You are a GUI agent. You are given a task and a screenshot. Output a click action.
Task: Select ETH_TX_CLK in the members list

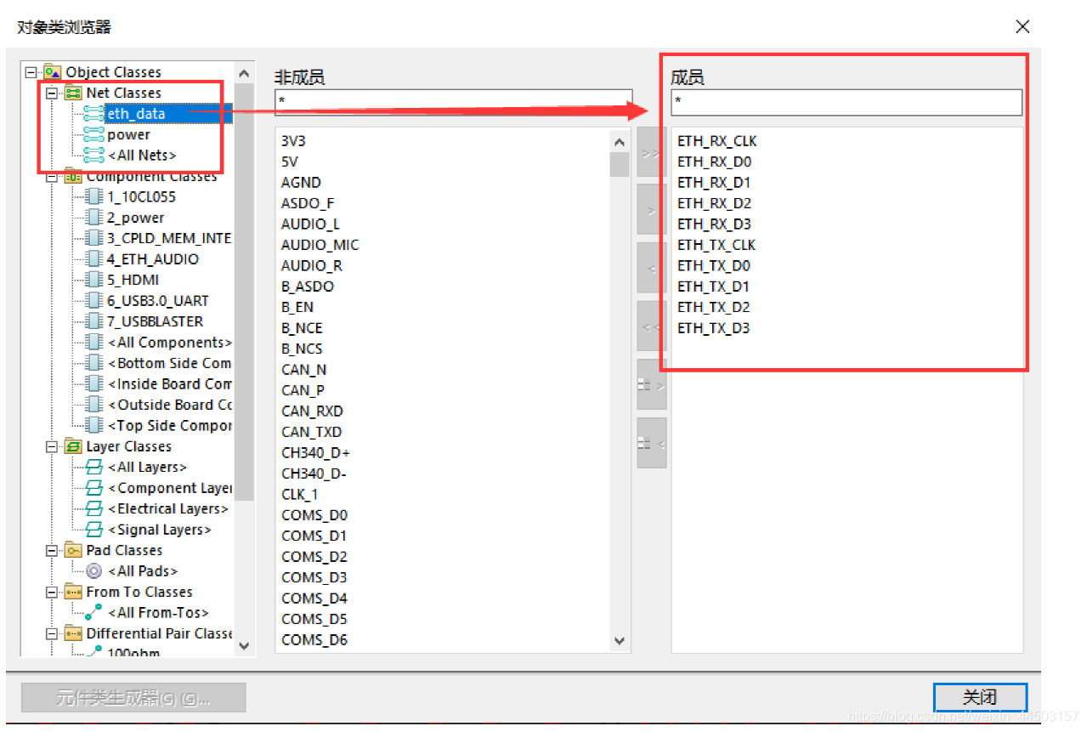[x=716, y=245]
